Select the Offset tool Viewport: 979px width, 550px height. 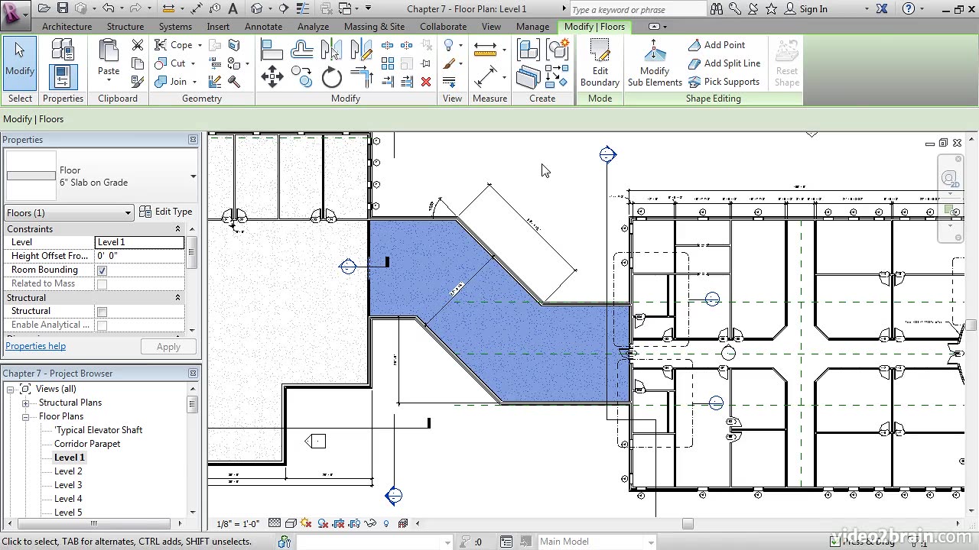tap(302, 50)
